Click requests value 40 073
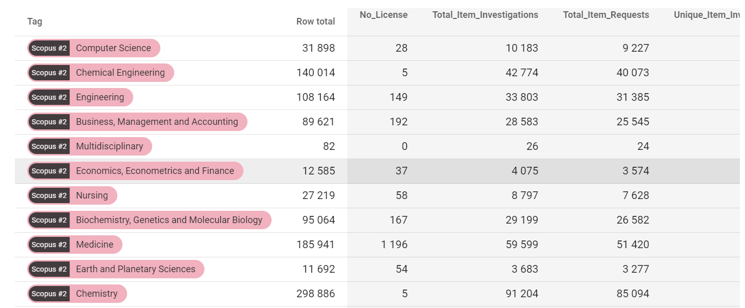The width and height of the screenshot is (745, 308). click(x=633, y=73)
